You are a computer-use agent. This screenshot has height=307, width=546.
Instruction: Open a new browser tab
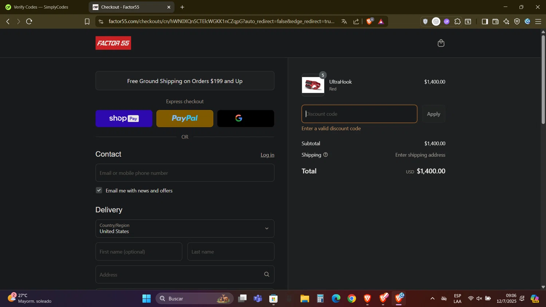(182, 7)
